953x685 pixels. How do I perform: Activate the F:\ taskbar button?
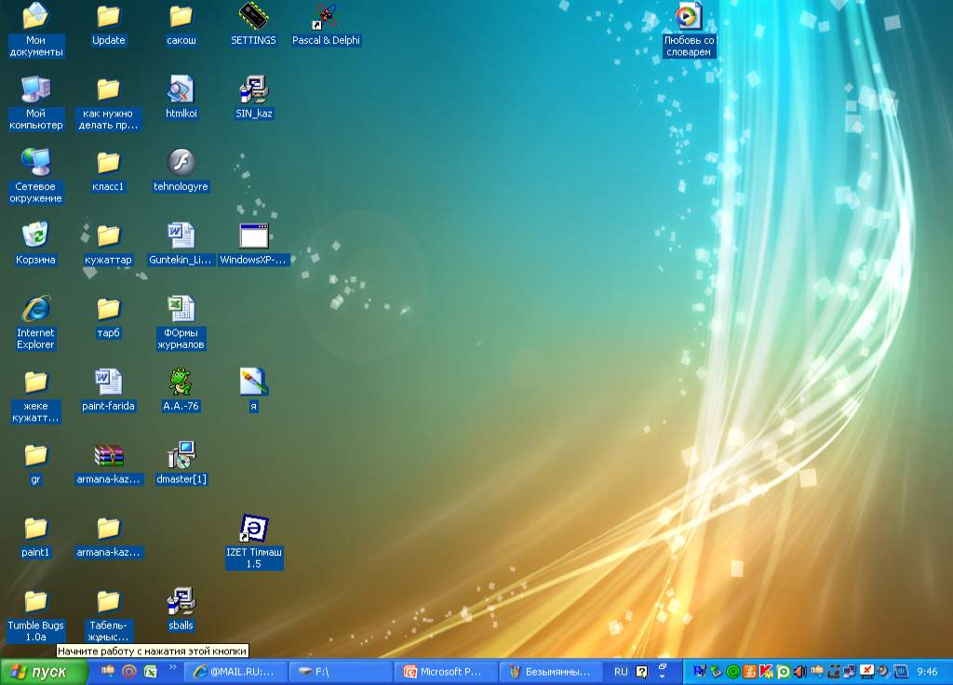coord(341,671)
